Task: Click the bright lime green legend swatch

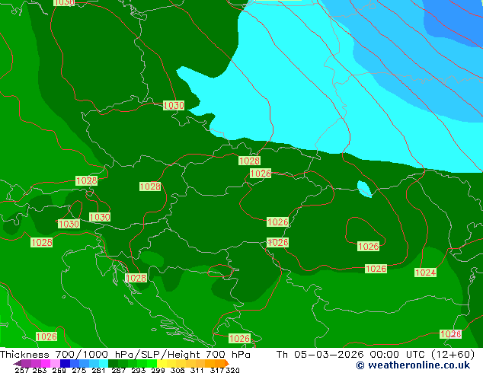Action: (x=152, y=363)
